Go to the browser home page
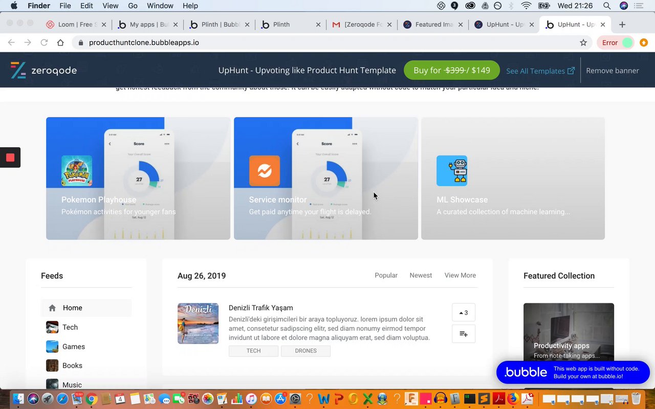The image size is (655, 409). coord(60,42)
